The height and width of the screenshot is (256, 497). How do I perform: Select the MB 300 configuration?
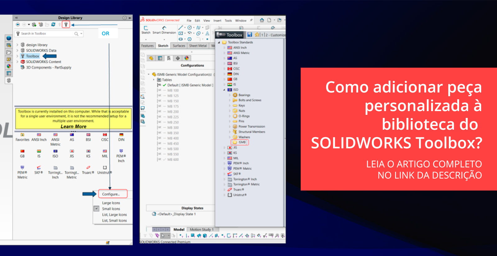point(173,128)
